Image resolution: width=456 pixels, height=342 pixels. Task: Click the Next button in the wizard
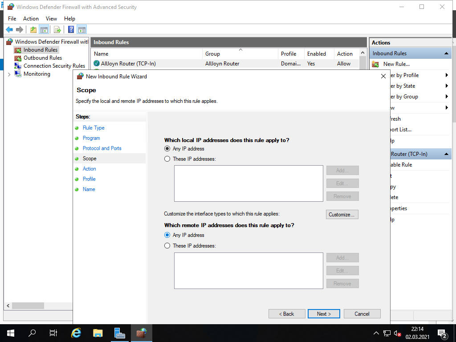(324, 314)
